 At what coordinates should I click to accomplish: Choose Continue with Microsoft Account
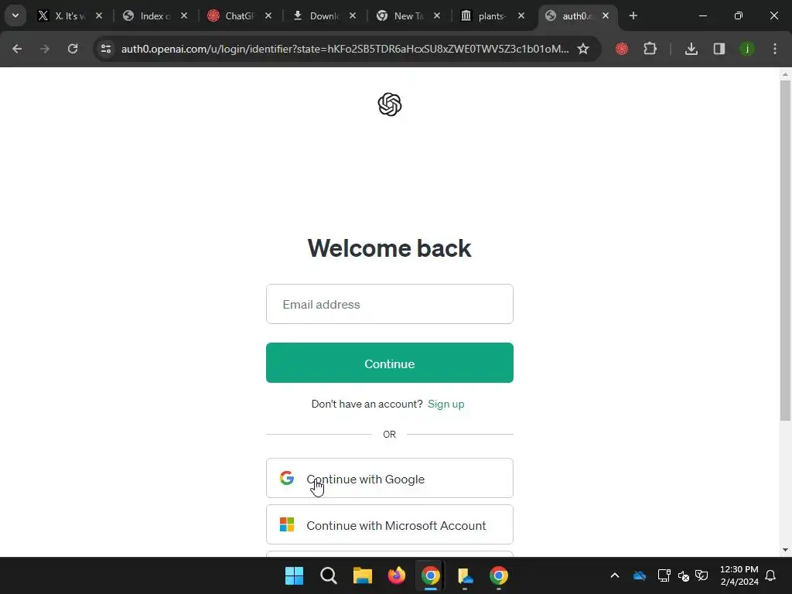tap(390, 525)
